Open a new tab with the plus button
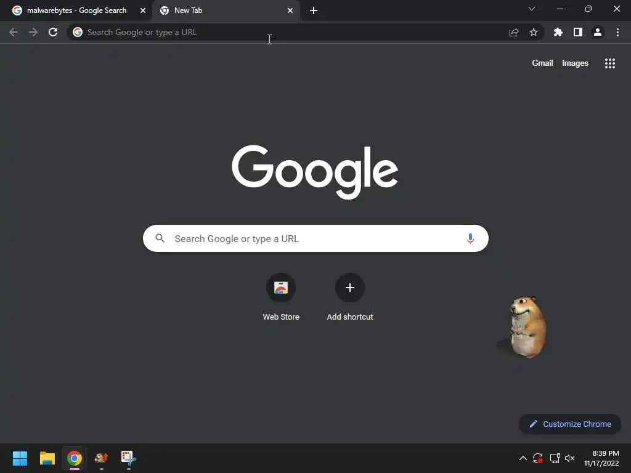 (x=314, y=10)
